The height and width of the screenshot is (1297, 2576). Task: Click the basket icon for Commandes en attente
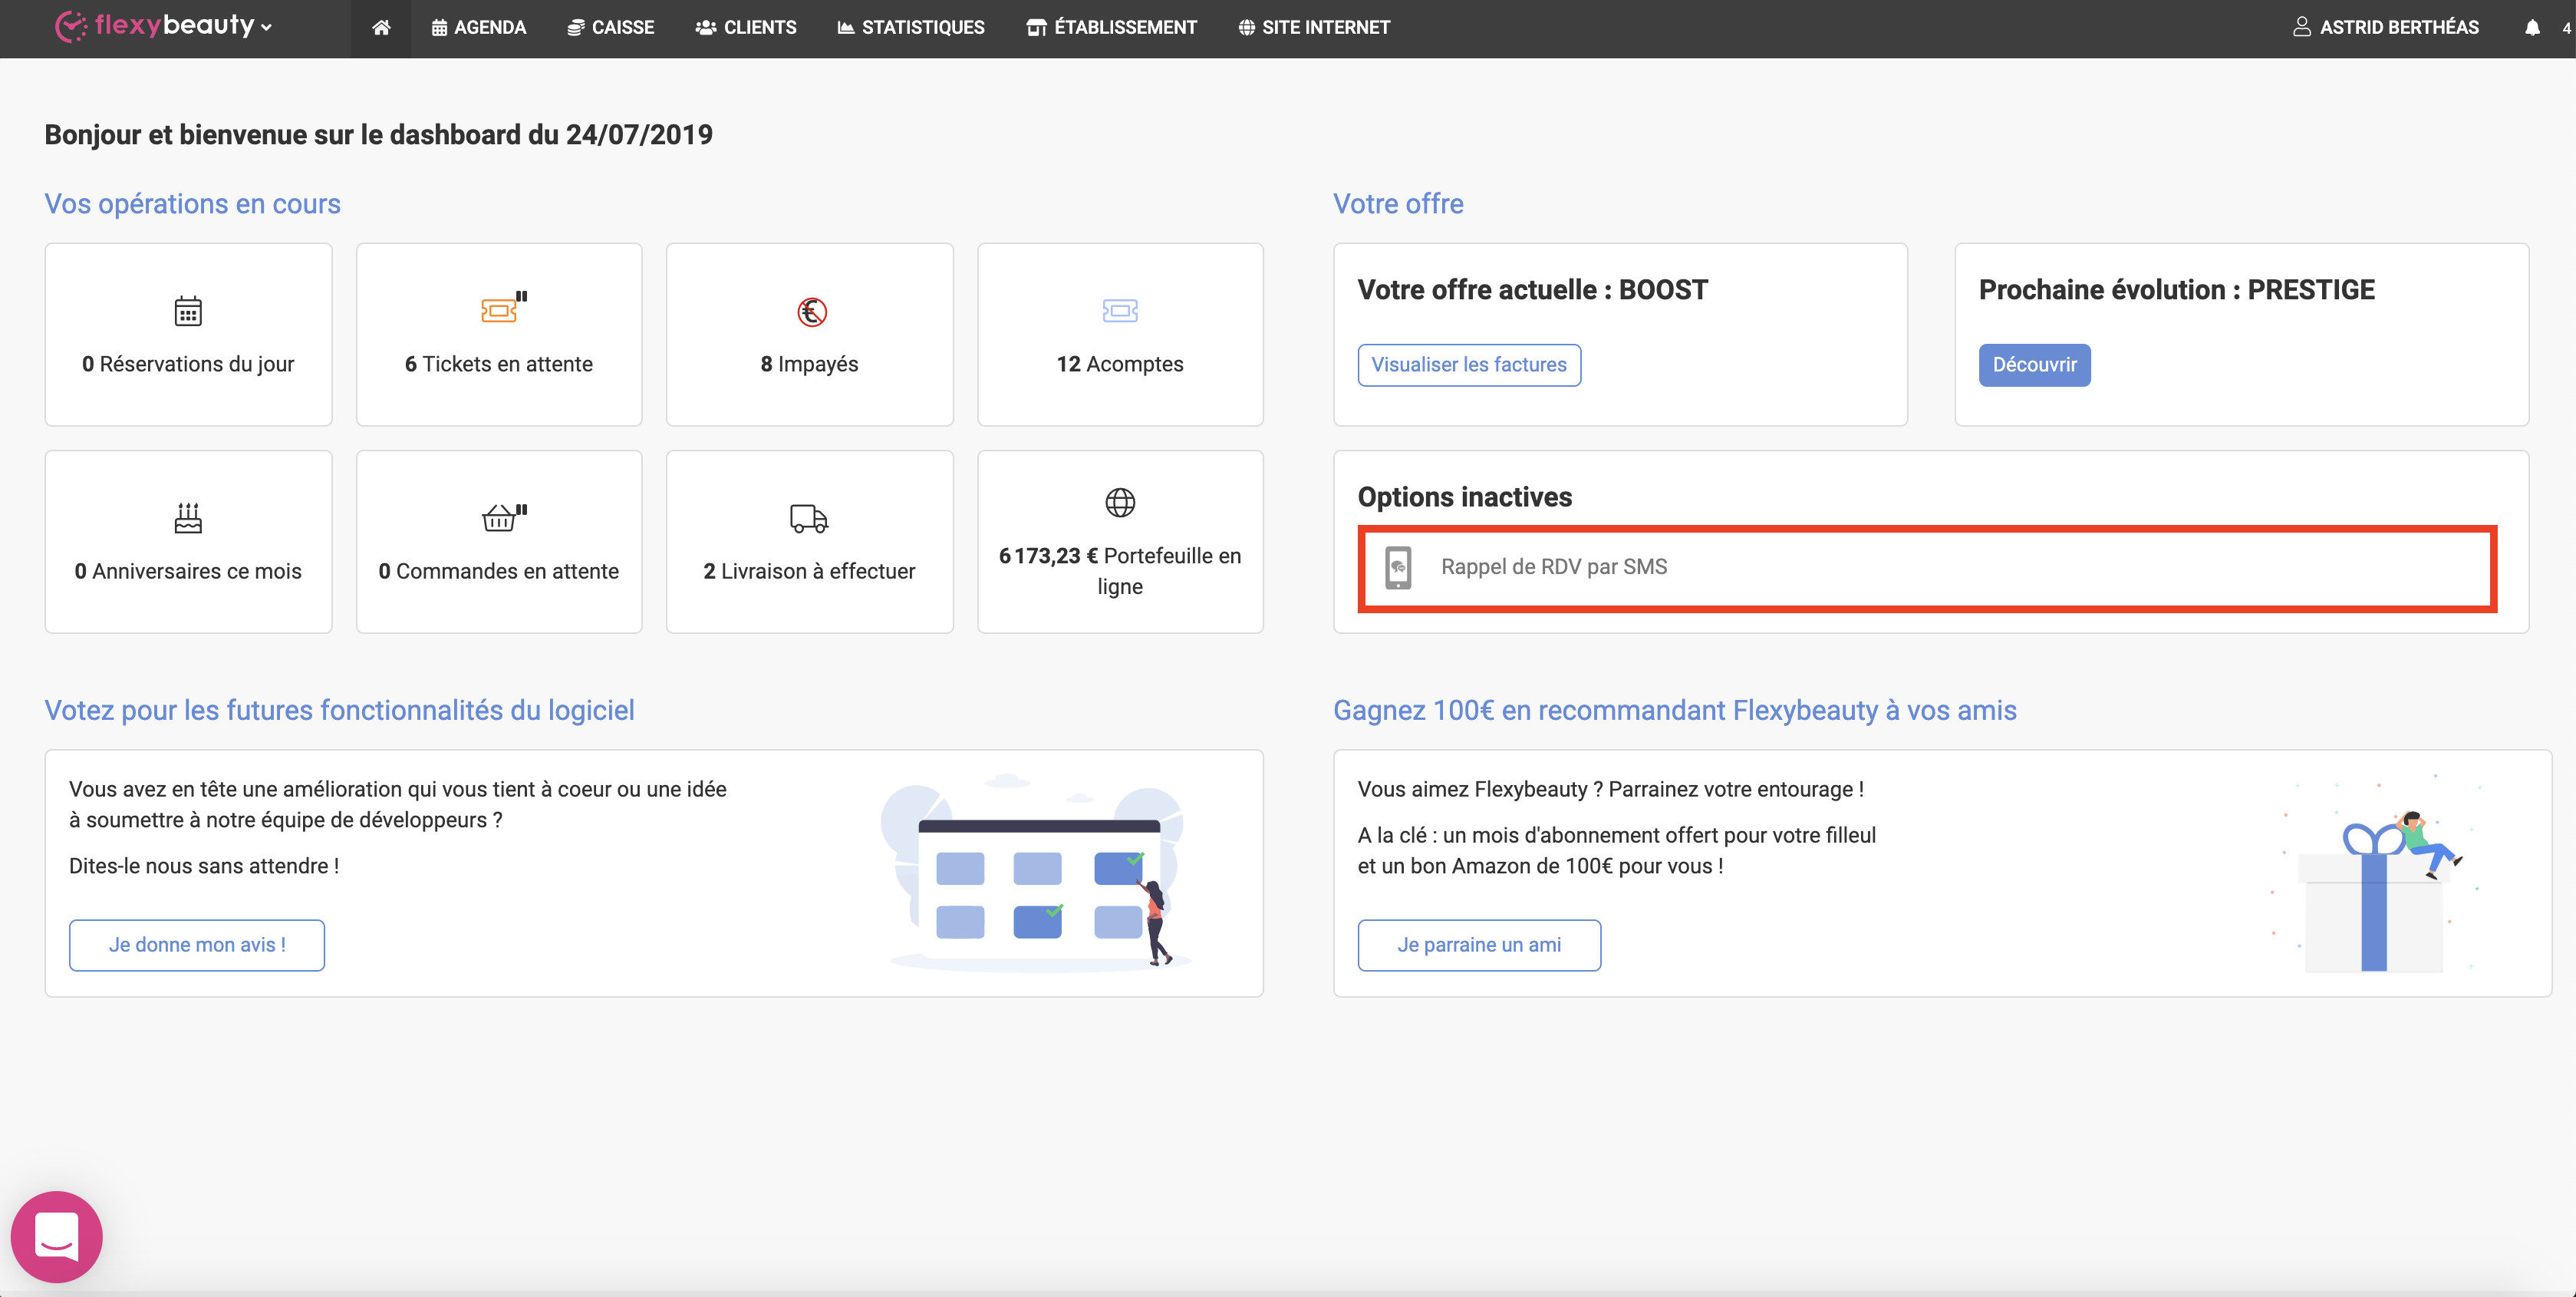pos(503,517)
